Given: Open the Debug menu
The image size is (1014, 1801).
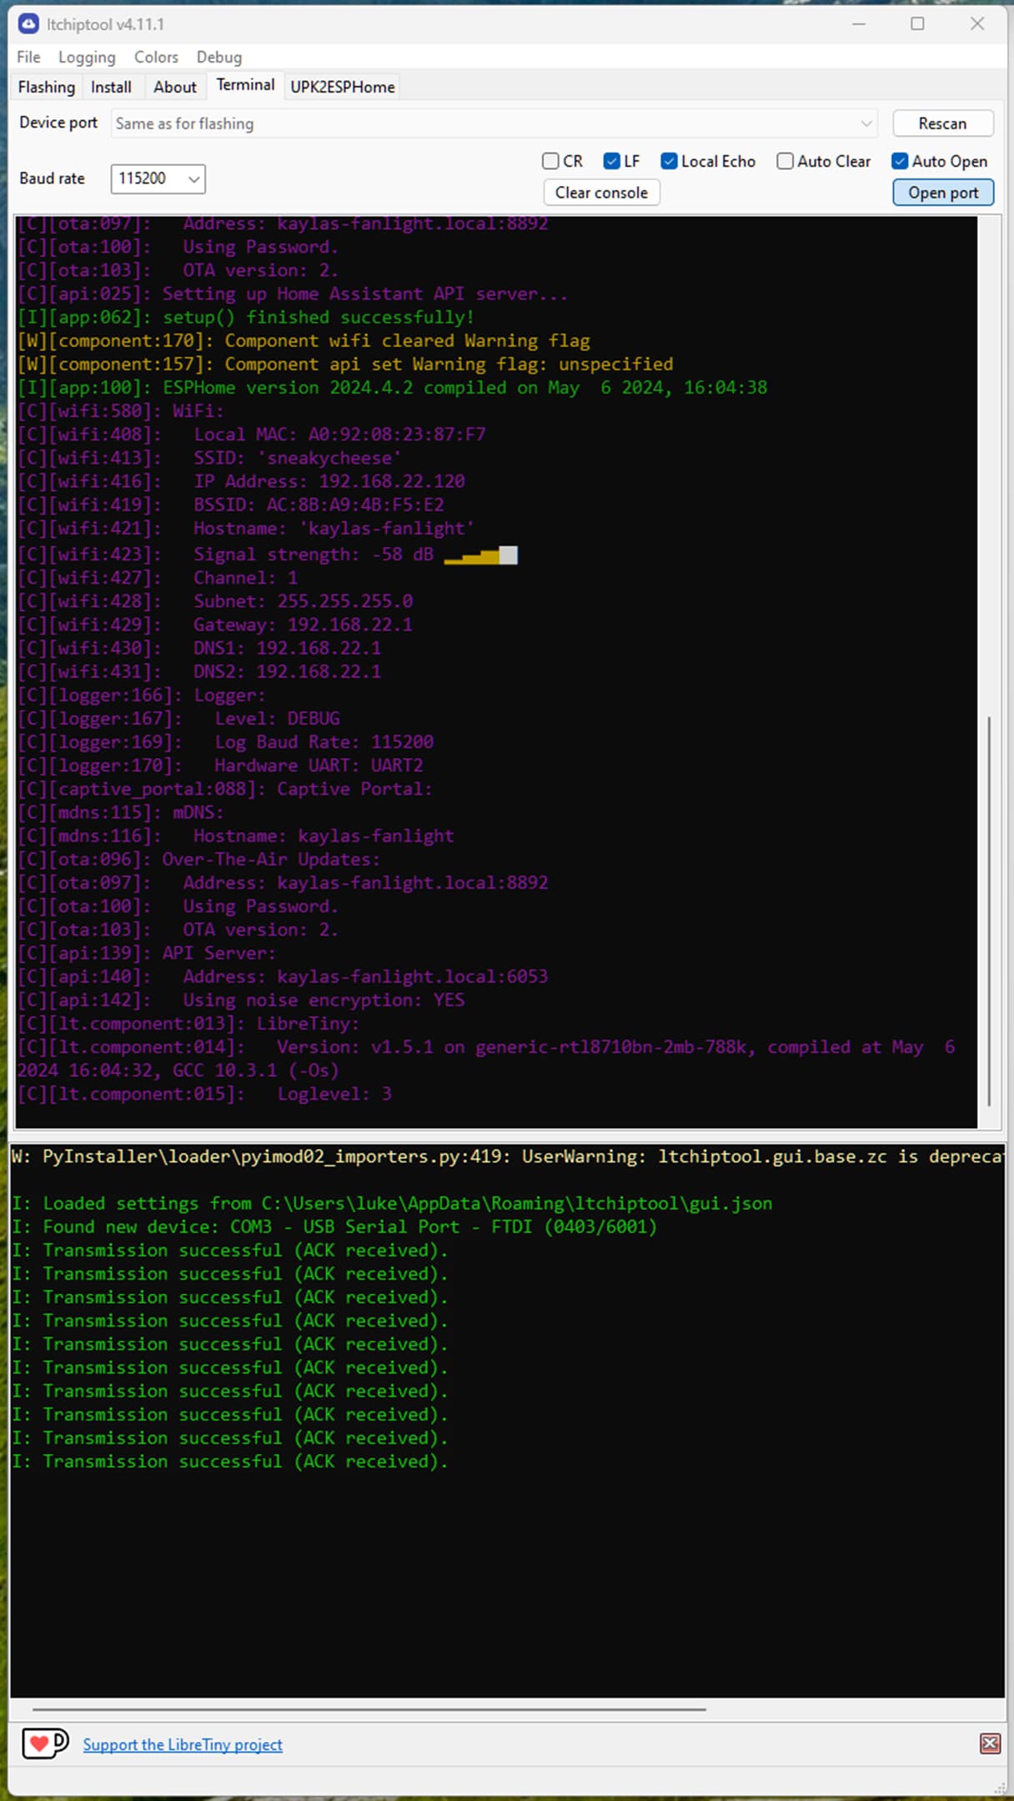Looking at the screenshot, I should tap(219, 57).
